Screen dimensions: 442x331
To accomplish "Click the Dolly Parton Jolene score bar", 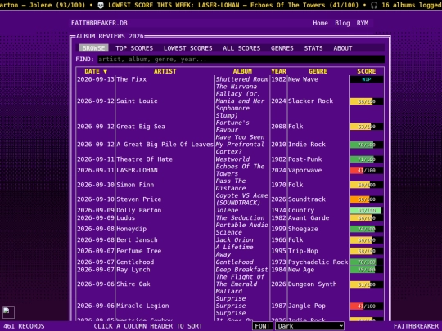I will click(366, 210).
